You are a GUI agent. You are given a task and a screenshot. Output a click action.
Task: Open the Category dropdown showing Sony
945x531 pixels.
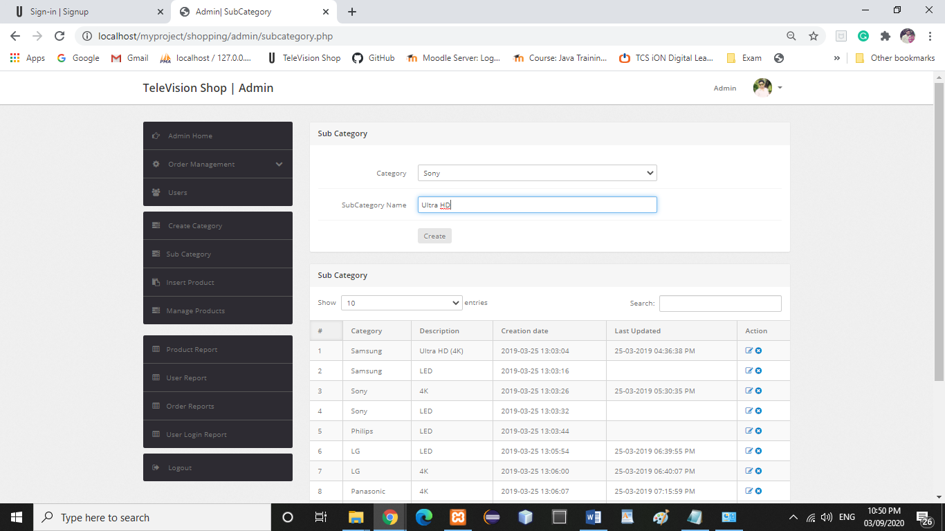538,173
